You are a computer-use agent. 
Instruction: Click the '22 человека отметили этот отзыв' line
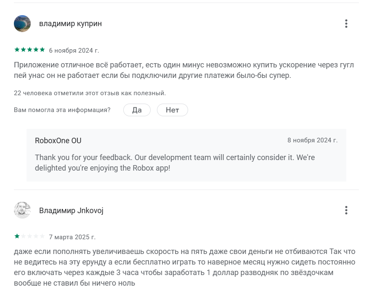pyautogui.click(x=90, y=93)
